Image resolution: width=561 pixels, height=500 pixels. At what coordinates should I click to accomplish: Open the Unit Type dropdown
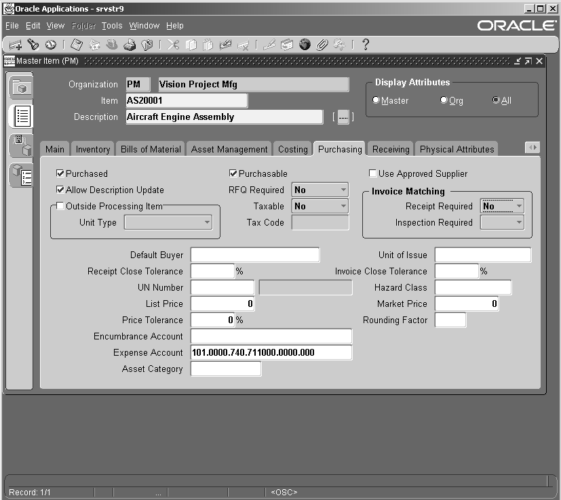tap(168, 222)
